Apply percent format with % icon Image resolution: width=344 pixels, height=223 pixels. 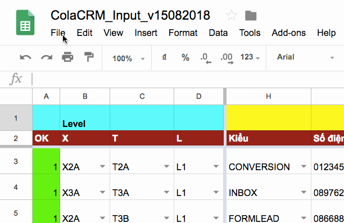(x=185, y=57)
